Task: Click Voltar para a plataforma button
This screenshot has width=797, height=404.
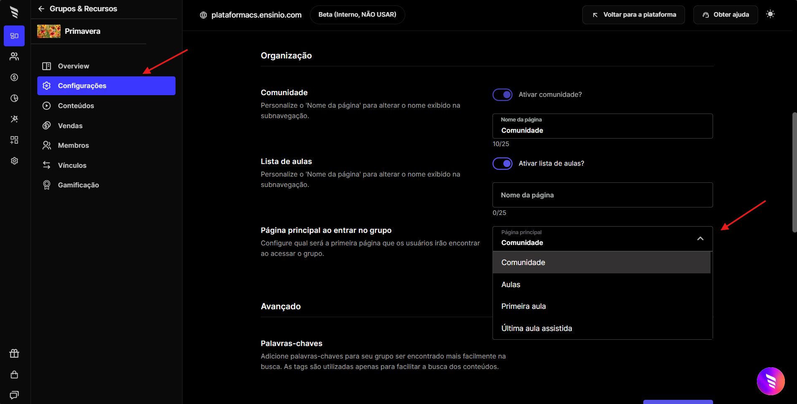Action: click(x=633, y=15)
